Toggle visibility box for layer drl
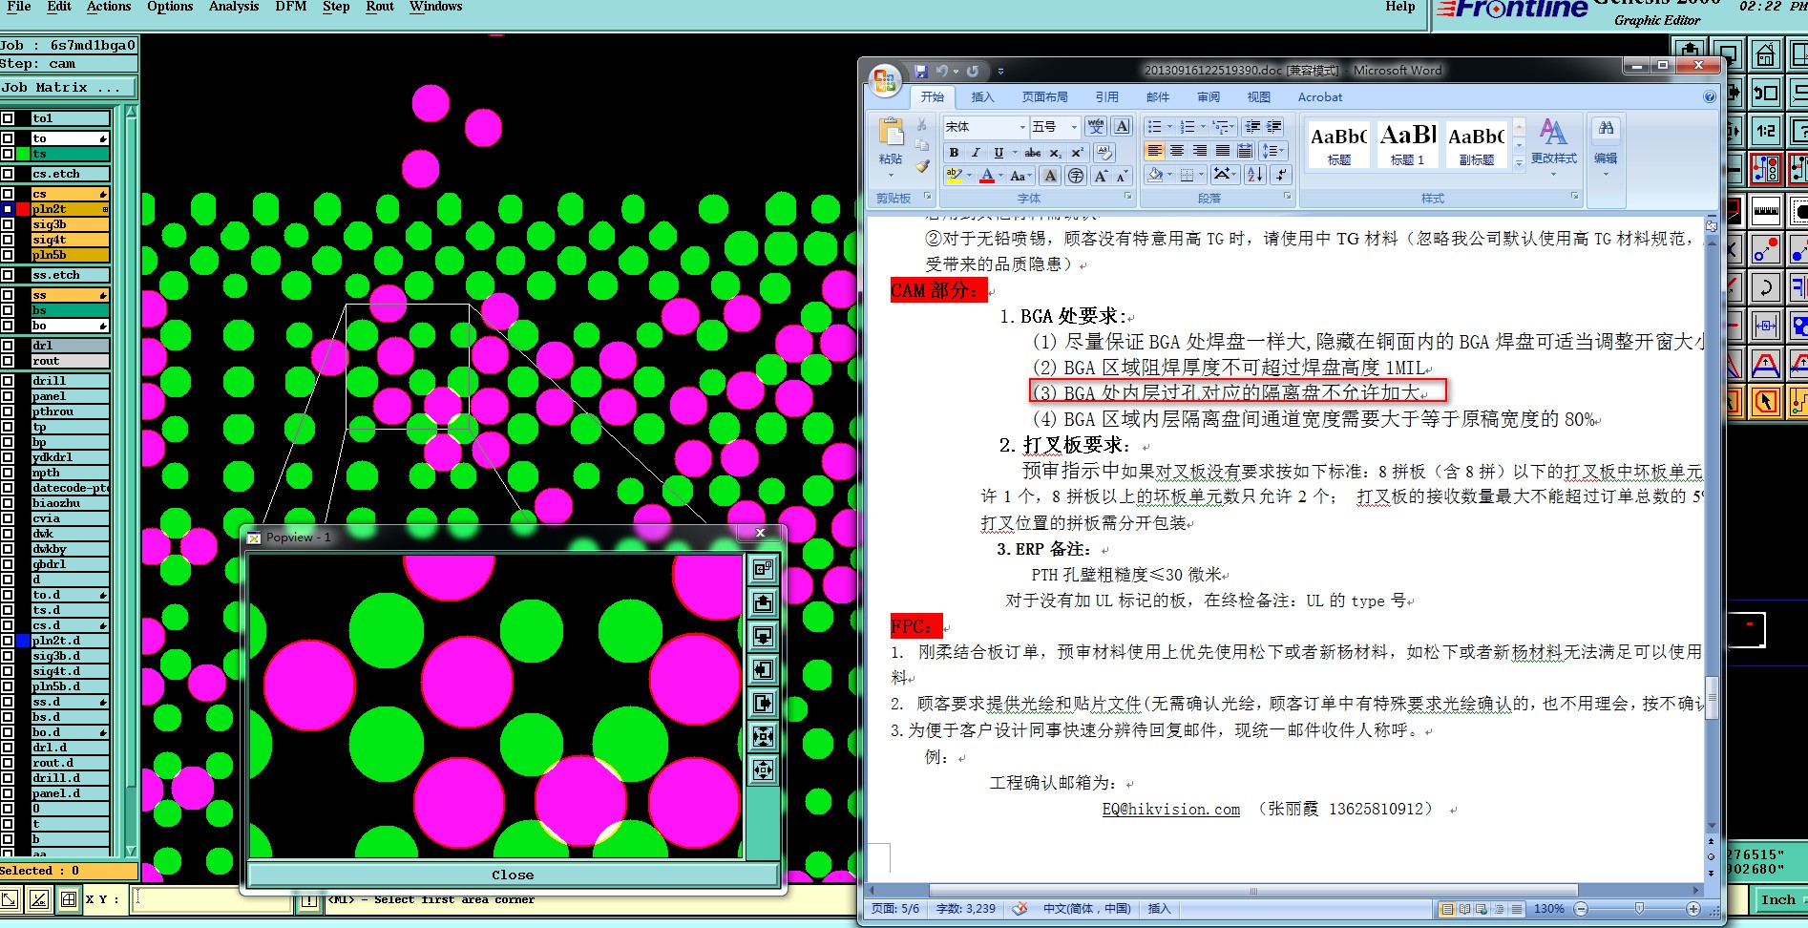1808x928 pixels. (x=8, y=346)
